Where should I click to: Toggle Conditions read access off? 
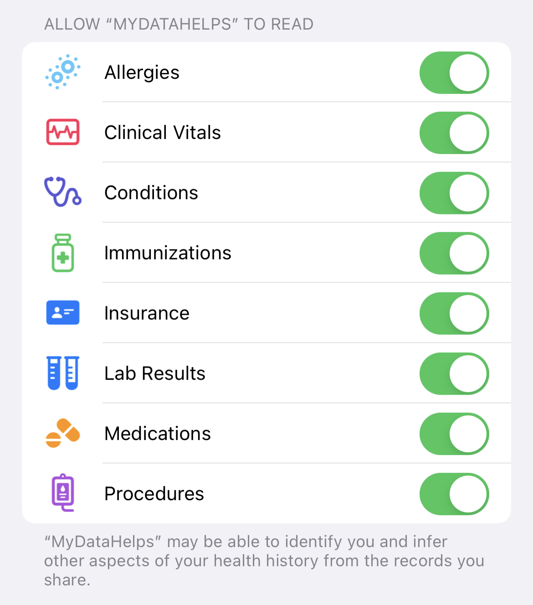point(454,193)
